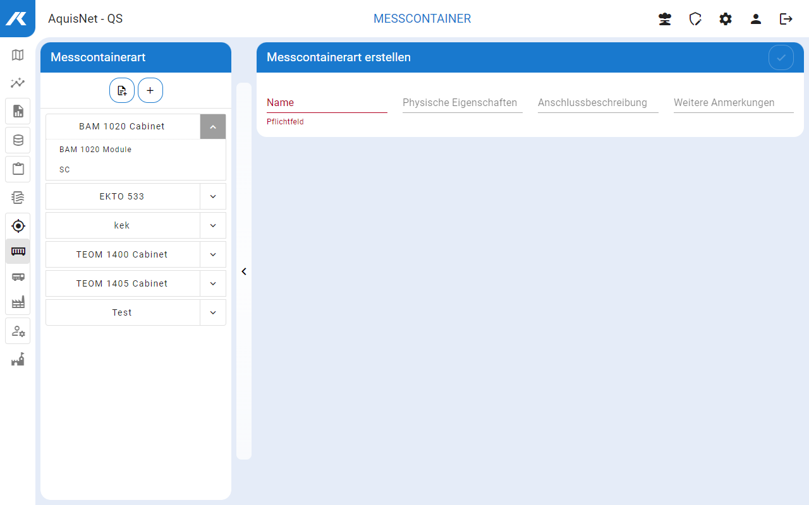Open the map view in the sidebar

18,55
